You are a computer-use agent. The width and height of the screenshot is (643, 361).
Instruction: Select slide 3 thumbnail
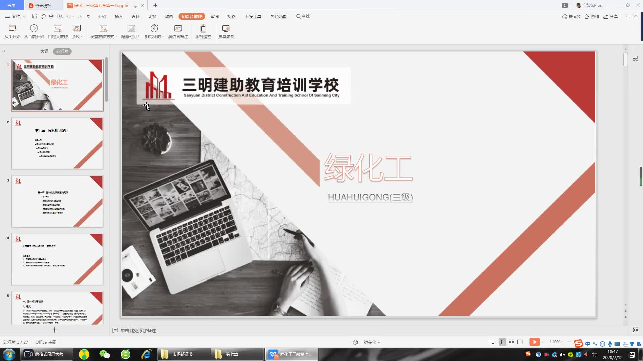pos(58,201)
